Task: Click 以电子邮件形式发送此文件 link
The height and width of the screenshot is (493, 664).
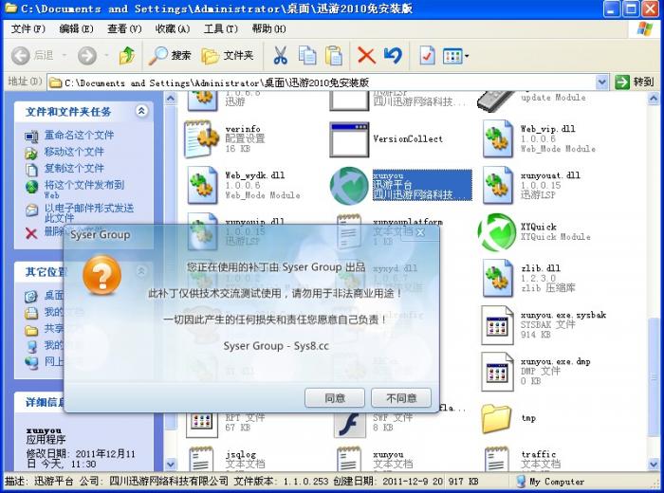Action: [89, 212]
